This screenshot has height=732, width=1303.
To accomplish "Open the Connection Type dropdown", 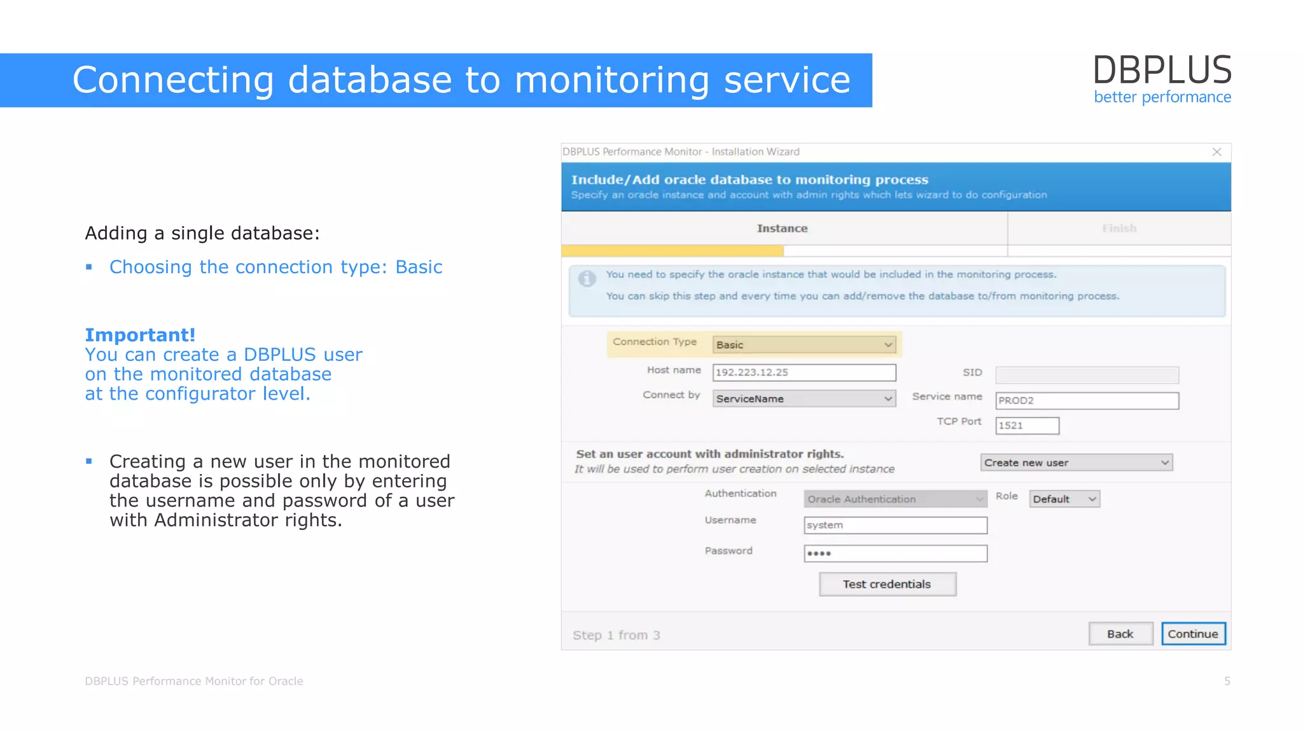I will (804, 344).
